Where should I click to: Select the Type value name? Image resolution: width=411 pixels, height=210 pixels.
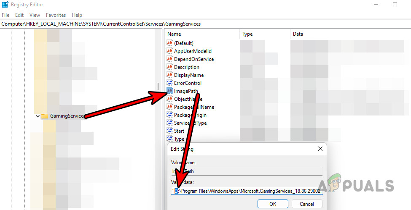coord(179,139)
